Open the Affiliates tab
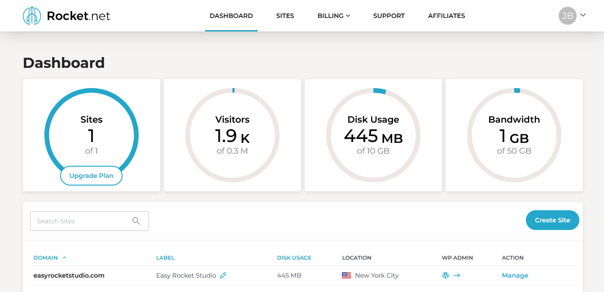 click(446, 16)
